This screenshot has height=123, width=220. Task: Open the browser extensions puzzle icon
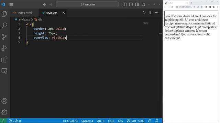206,7
